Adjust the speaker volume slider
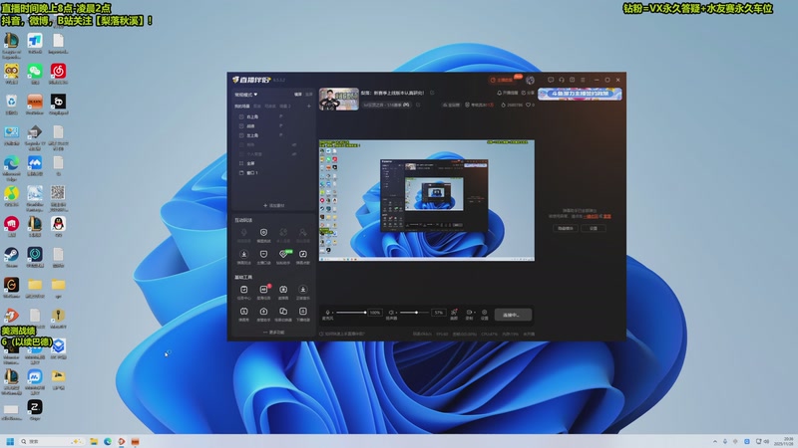The height and width of the screenshot is (448, 798). [x=415, y=313]
